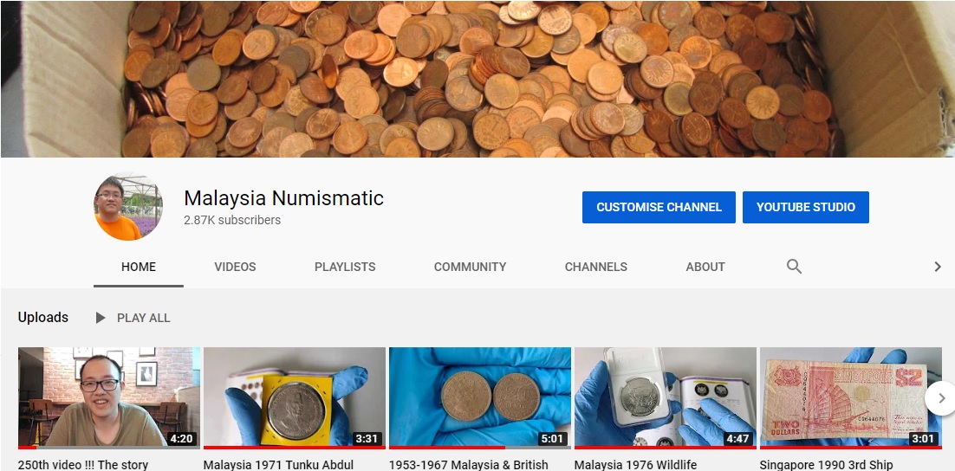Click title '1953-1967 Malaysia & British'
Screen dimensions: 955x471
point(468,464)
